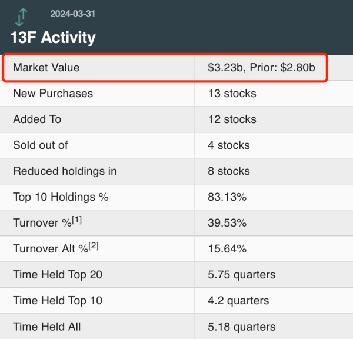353x339 pixels.
Task: Click the 8 stocks value
Action: coord(229,171)
